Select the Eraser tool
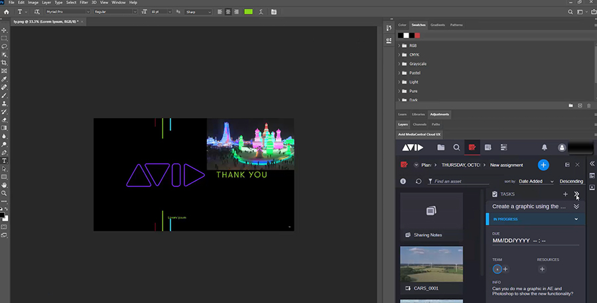The image size is (597, 303). pyautogui.click(x=4, y=120)
